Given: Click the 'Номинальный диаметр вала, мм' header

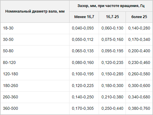Looking at the screenshot, I should pyautogui.click(x=35, y=11).
